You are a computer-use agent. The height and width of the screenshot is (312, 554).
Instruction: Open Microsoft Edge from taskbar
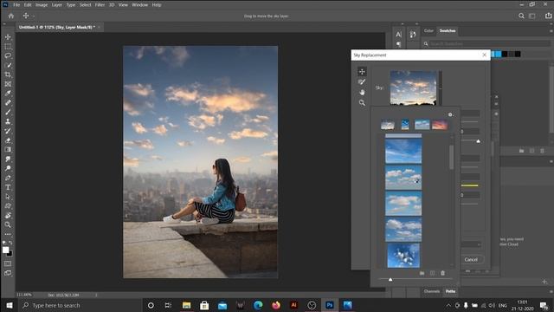pyautogui.click(x=258, y=305)
